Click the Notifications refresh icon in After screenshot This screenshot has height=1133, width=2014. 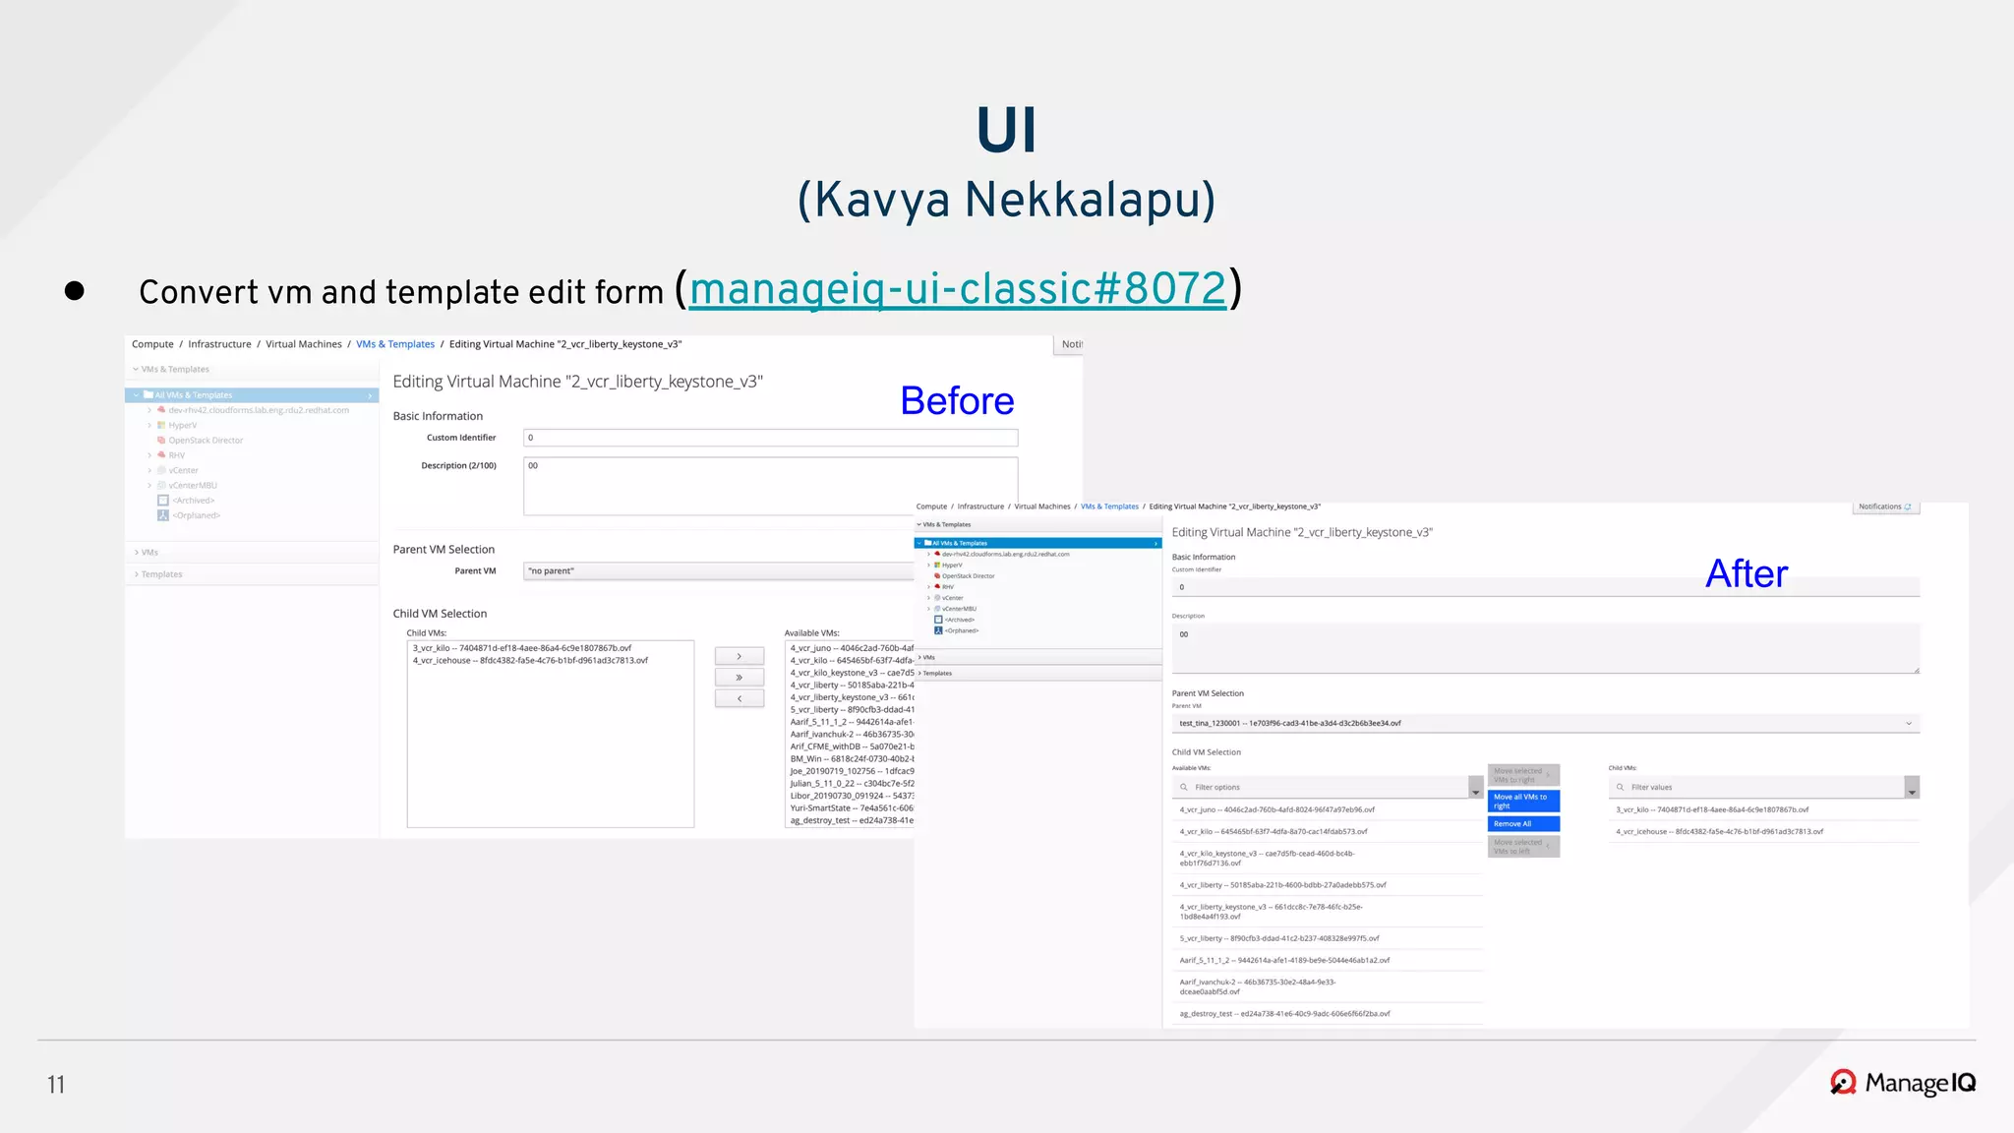coord(1908,507)
